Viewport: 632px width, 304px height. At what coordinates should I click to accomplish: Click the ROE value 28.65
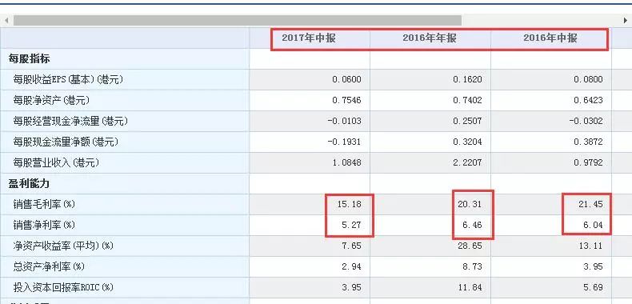coord(470,246)
